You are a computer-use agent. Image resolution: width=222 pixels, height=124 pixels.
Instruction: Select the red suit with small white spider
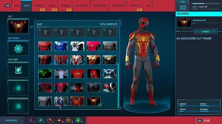click(77, 74)
